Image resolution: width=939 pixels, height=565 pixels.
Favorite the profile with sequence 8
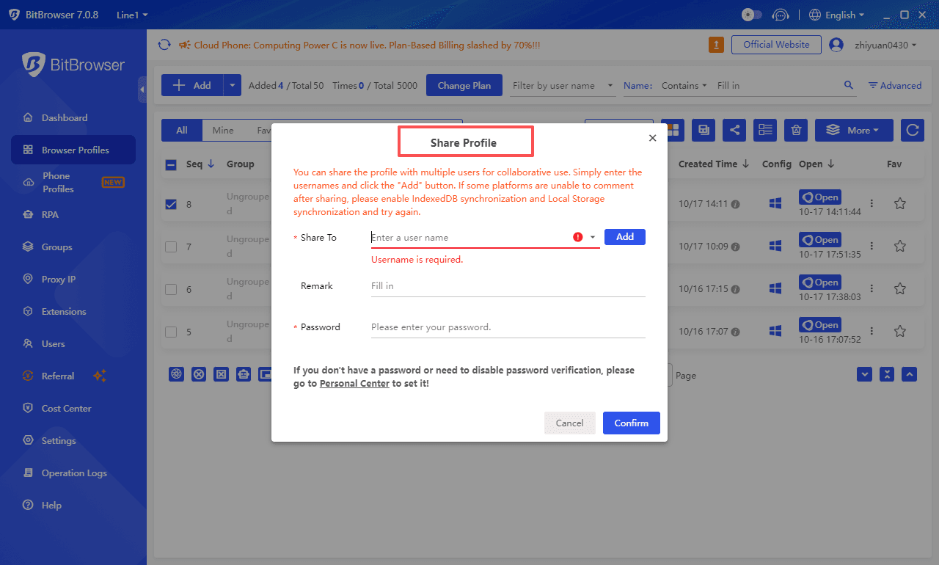click(x=899, y=204)
